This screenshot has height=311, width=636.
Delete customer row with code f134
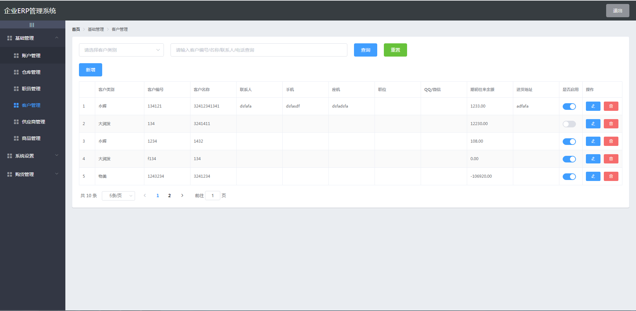coord(611,159)
